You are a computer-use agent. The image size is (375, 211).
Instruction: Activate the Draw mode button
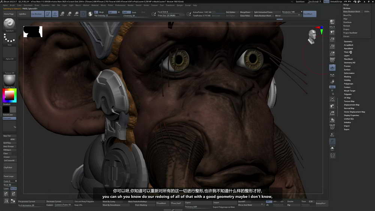pyautogui.click(x=55, y=14)
